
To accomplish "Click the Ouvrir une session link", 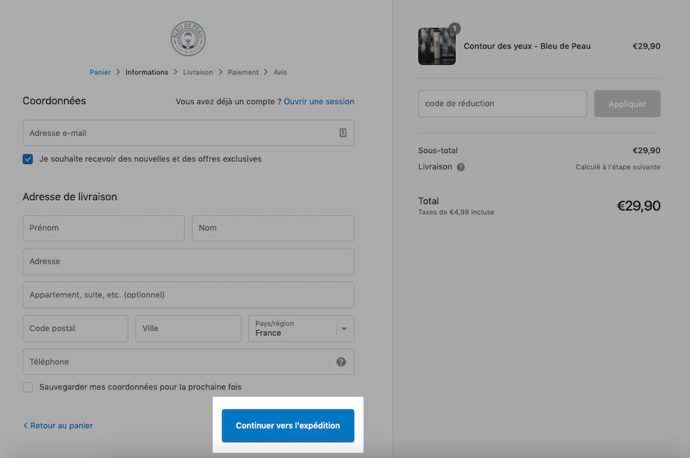I will [x=319, y=101].
